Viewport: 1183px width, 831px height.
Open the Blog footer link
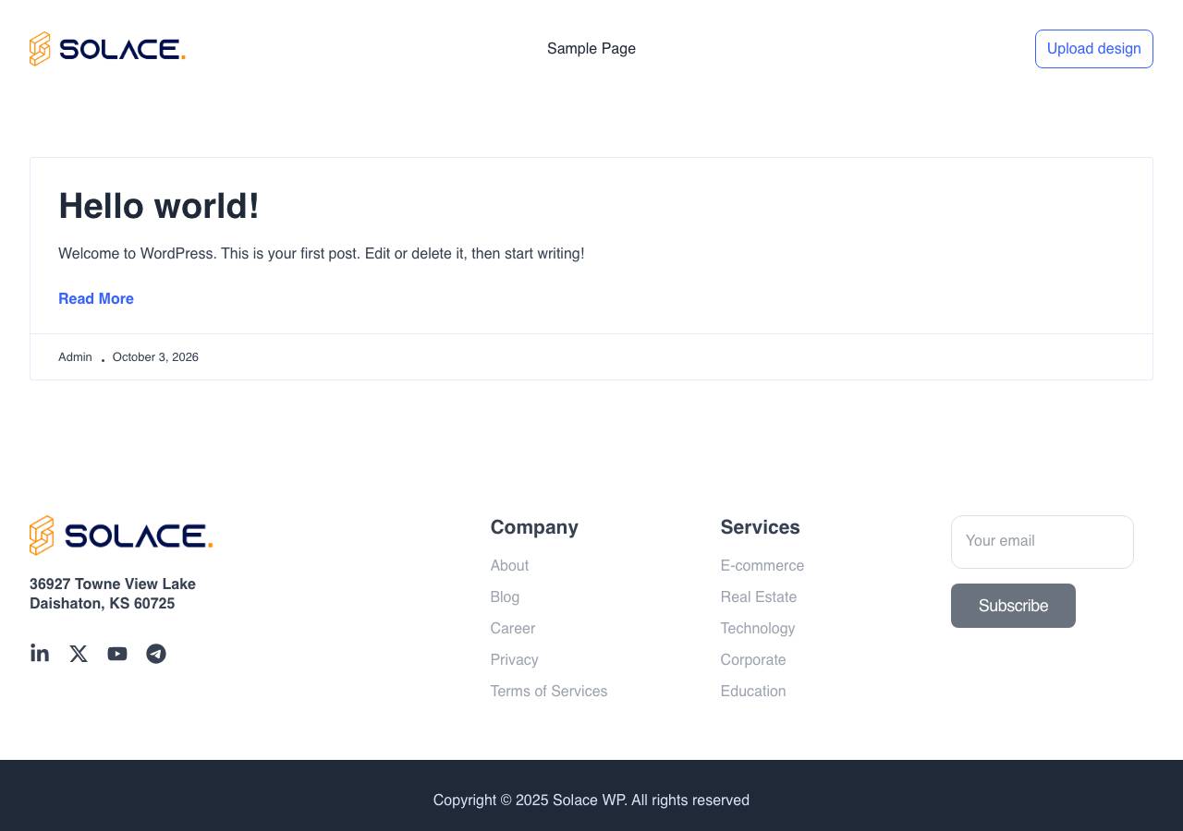pyautogui.click(x=505, y=597)
